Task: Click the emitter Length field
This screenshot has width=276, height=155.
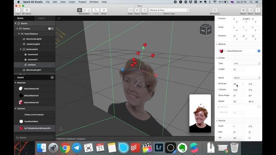Action: tap(238, 70)
